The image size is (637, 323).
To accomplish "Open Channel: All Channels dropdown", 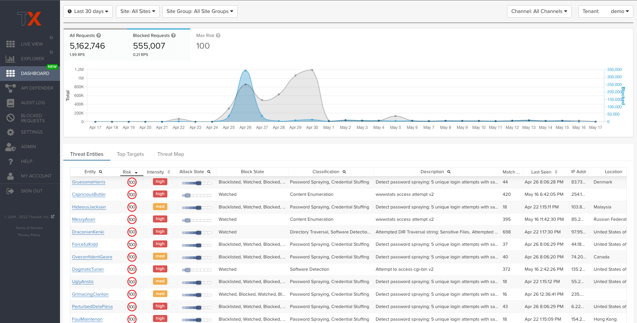I will (x=539, y=11).
